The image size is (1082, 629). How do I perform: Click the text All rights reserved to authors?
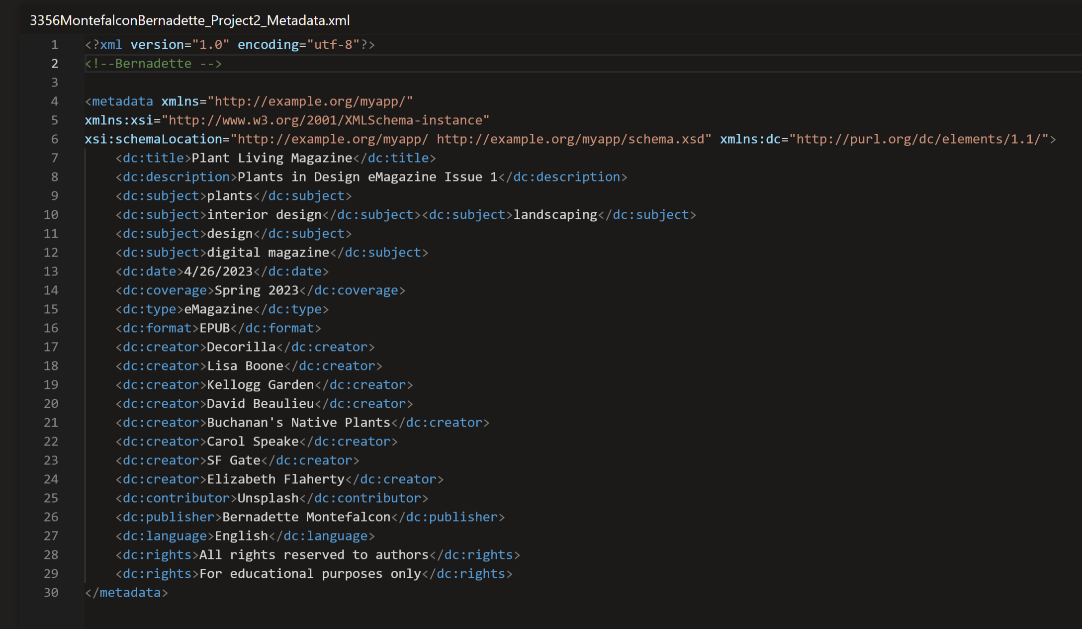(x=314, y=555)
